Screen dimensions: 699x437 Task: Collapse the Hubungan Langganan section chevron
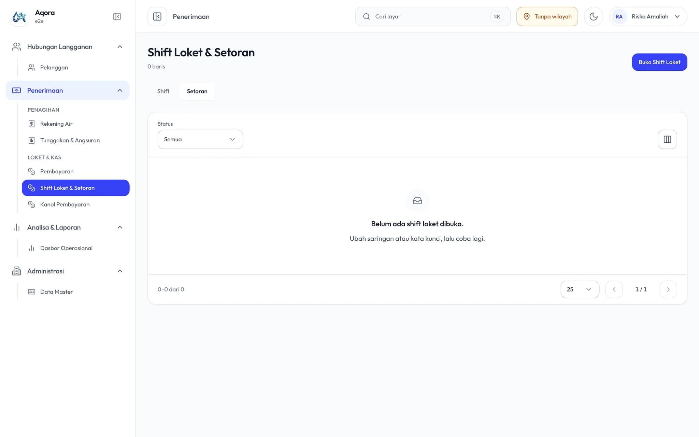[120, 47]
